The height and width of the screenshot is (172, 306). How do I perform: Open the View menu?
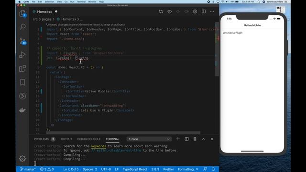click(59, 2)
